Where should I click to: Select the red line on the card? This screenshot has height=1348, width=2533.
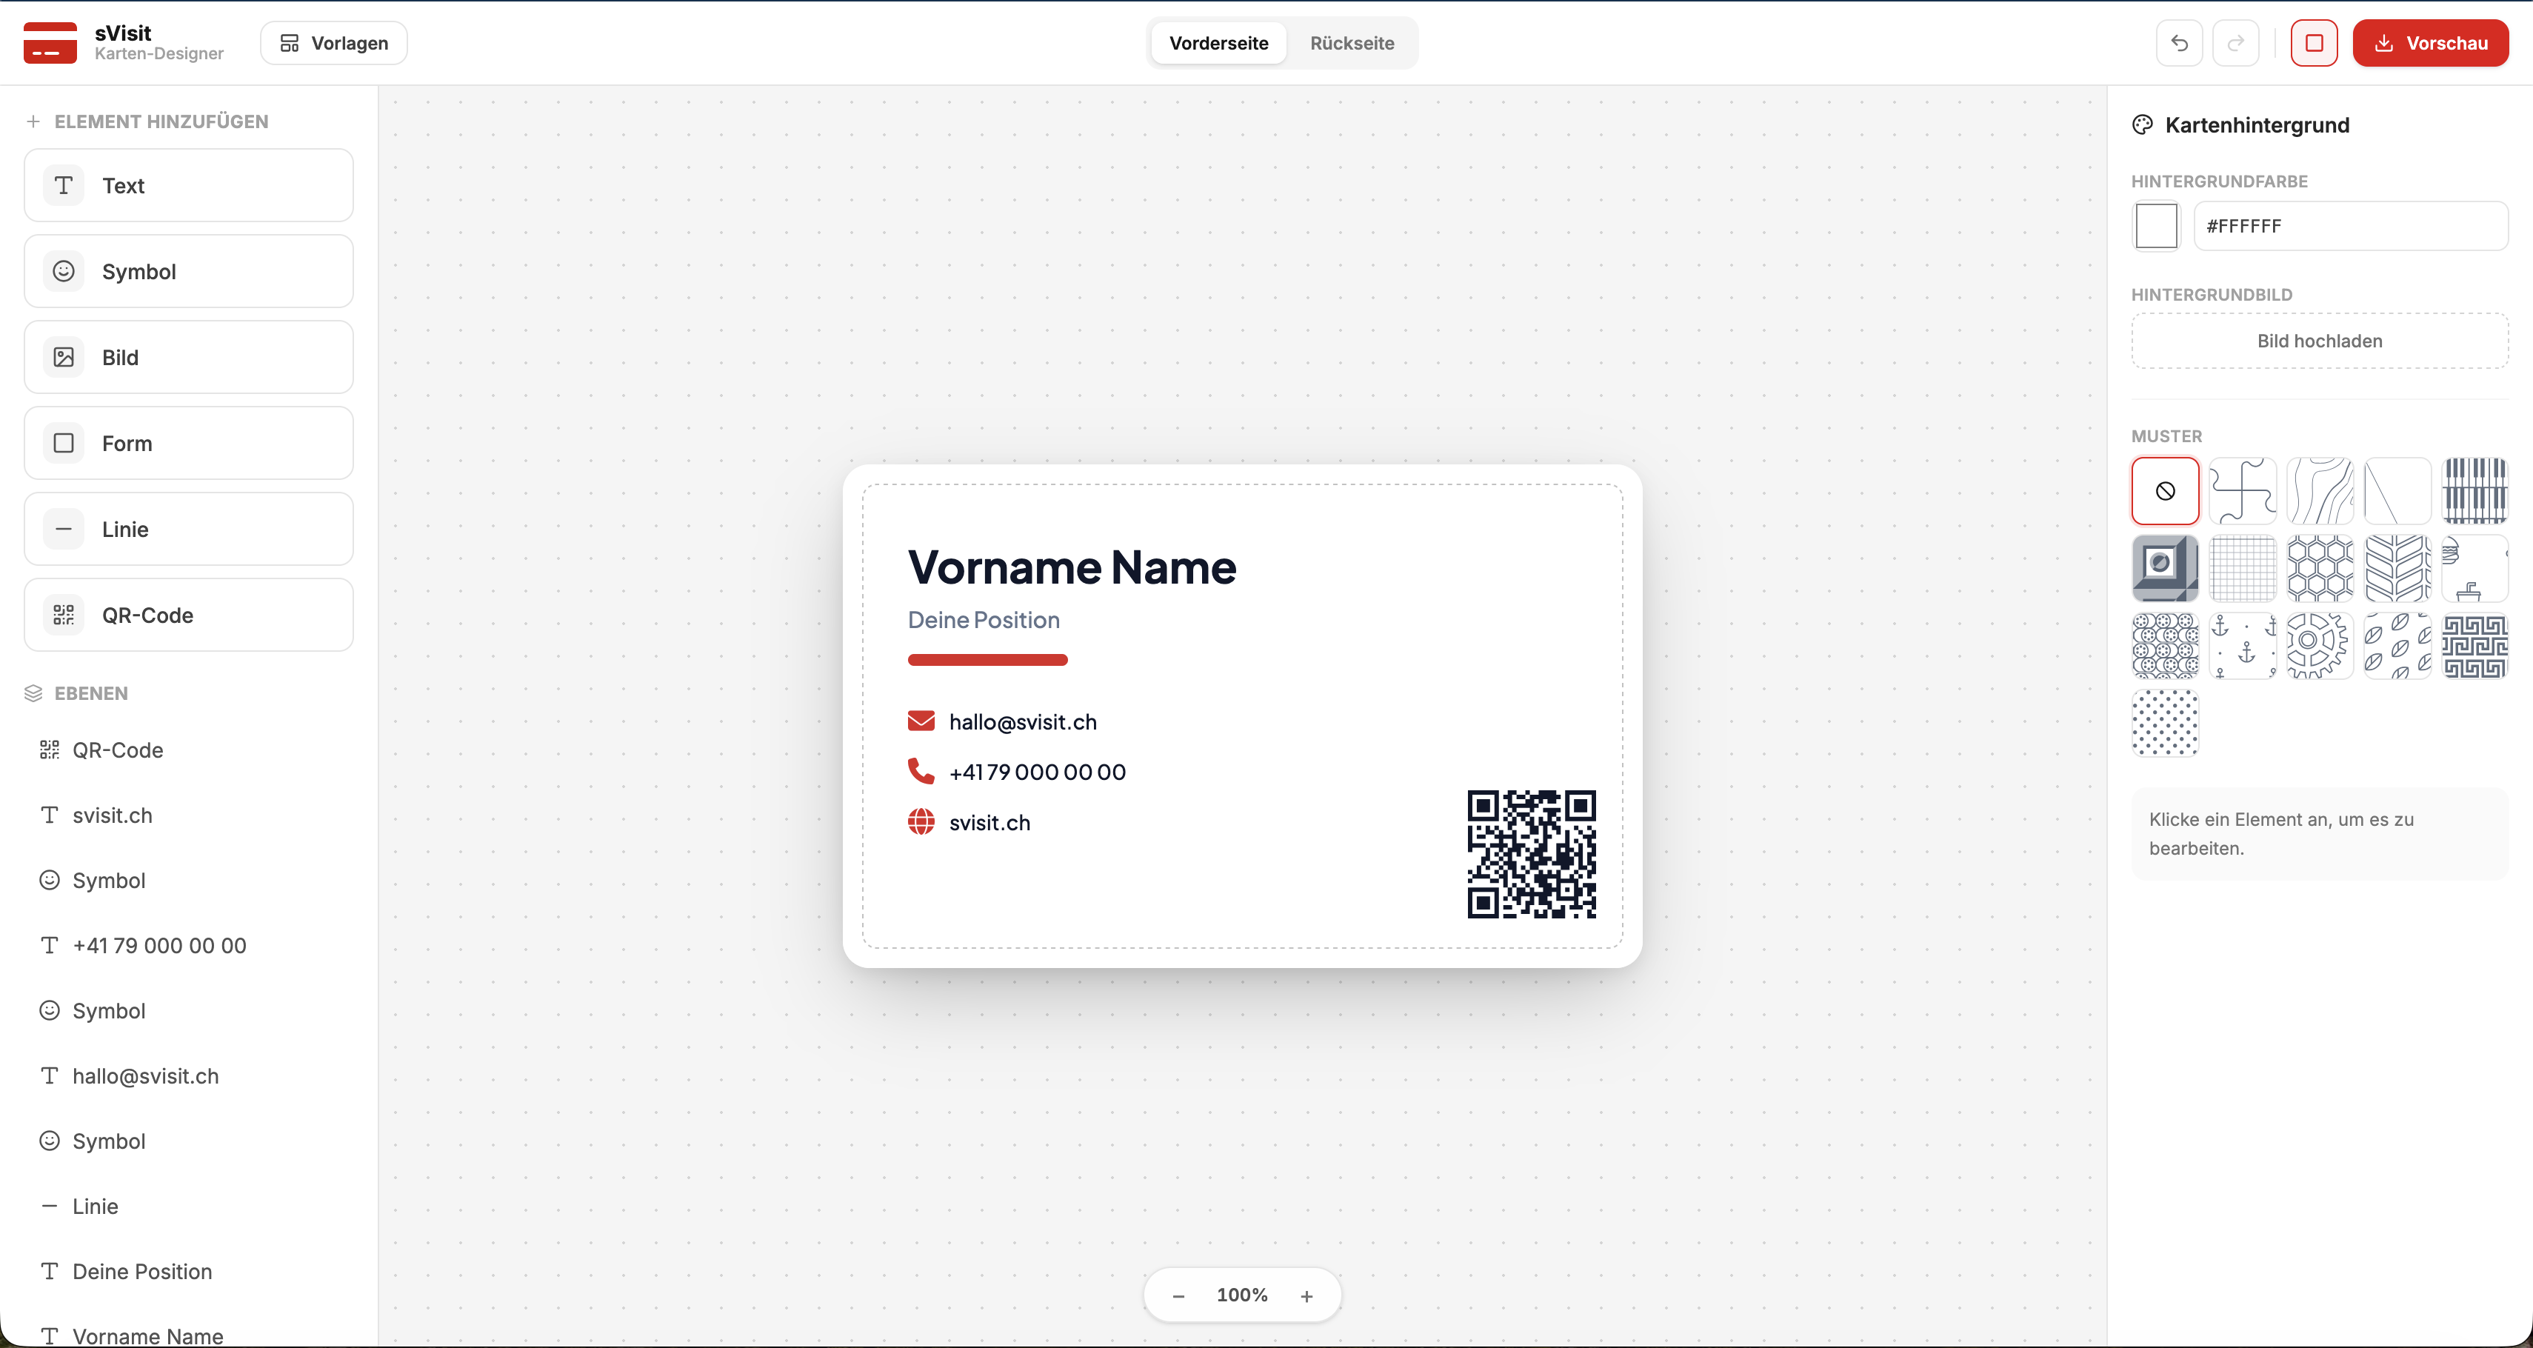click(x=987, y=660)
